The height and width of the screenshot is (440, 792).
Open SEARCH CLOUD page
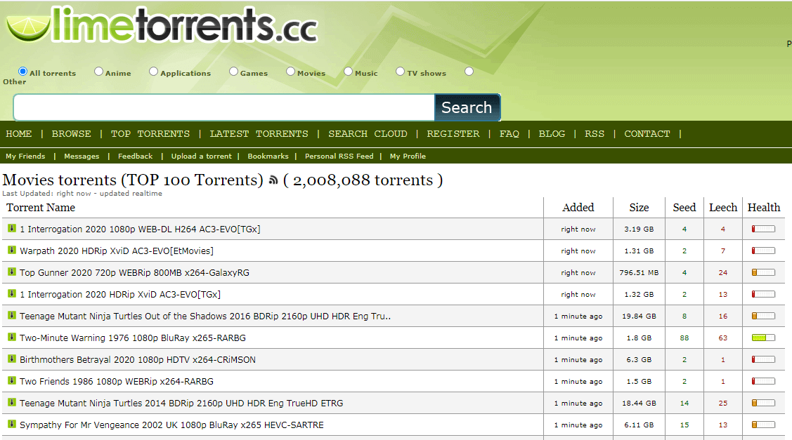point(368,134)
